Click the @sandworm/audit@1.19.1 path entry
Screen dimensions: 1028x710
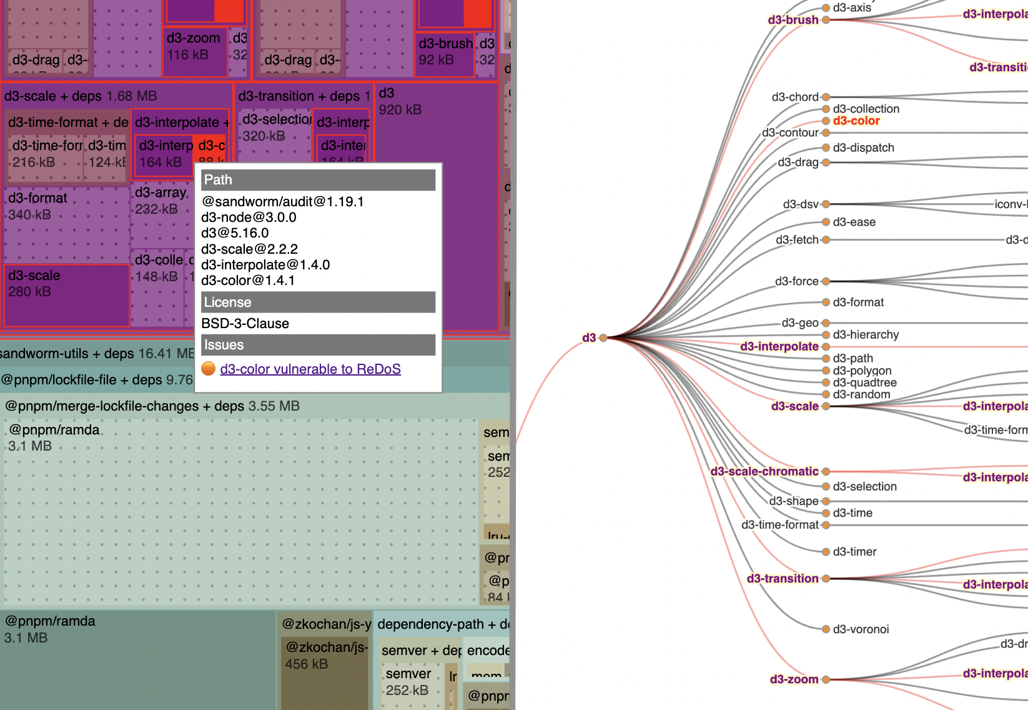coord(282,202)
